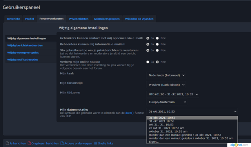Choose Ja for contact via e-mail
This screenshot has width=251, height=147.
(148, 38)
